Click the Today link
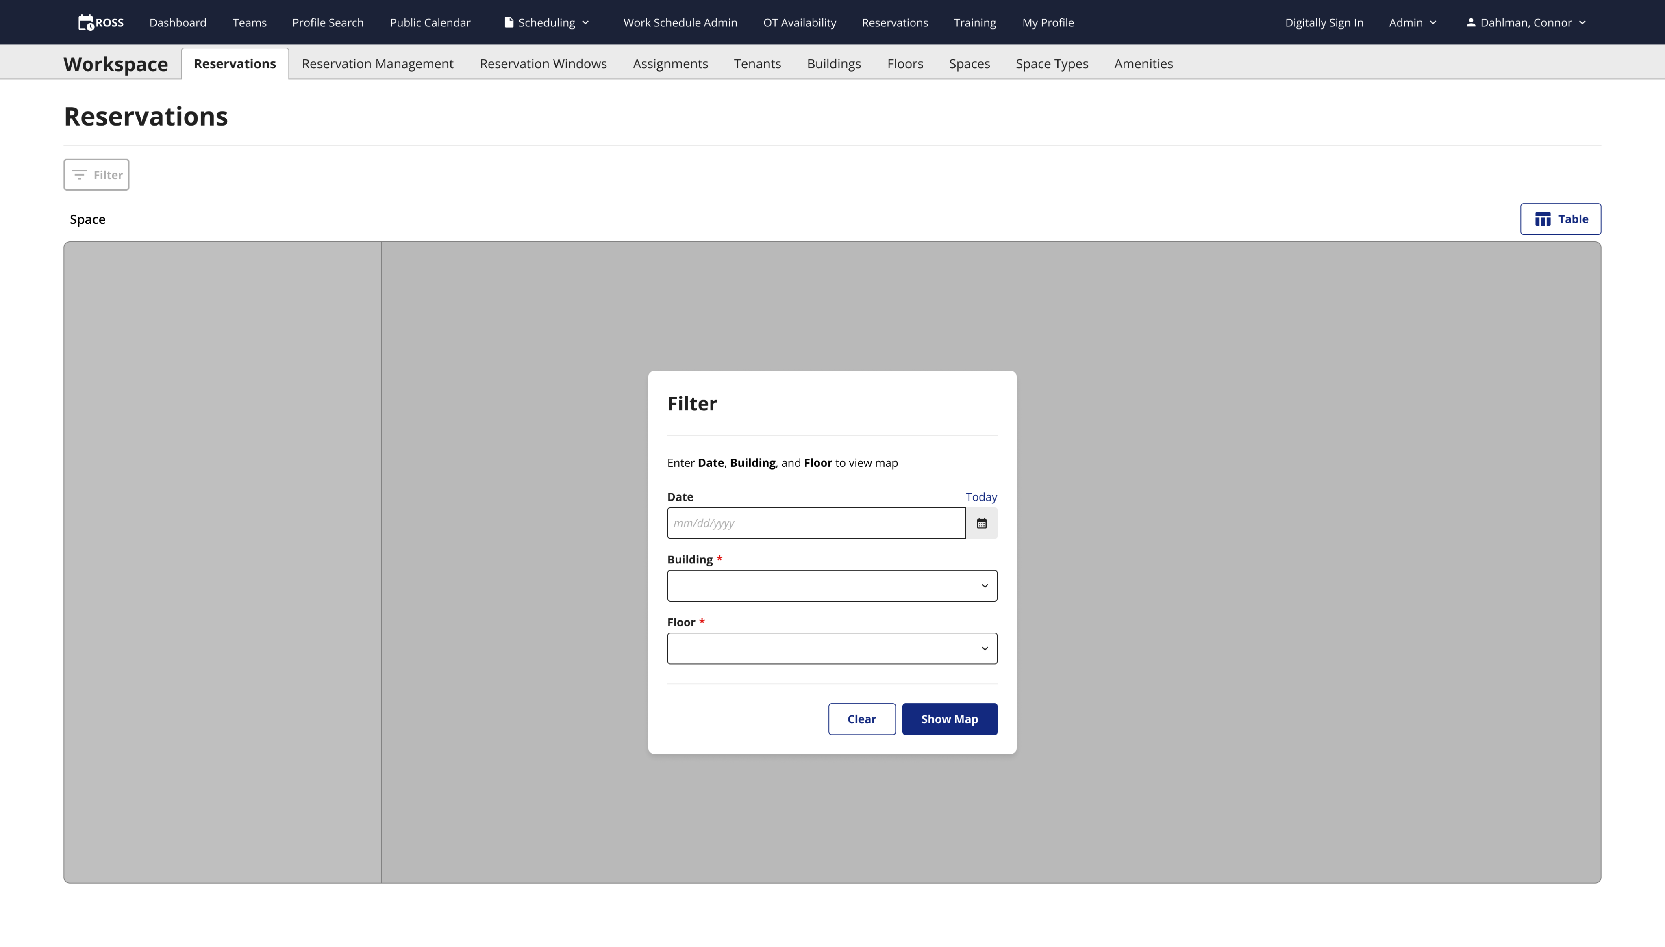1665x947 pixels. coord(980,497)
